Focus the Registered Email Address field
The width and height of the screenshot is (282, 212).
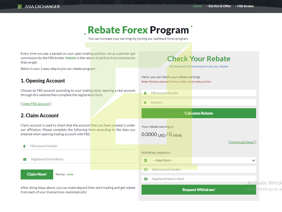coord(81,159)
